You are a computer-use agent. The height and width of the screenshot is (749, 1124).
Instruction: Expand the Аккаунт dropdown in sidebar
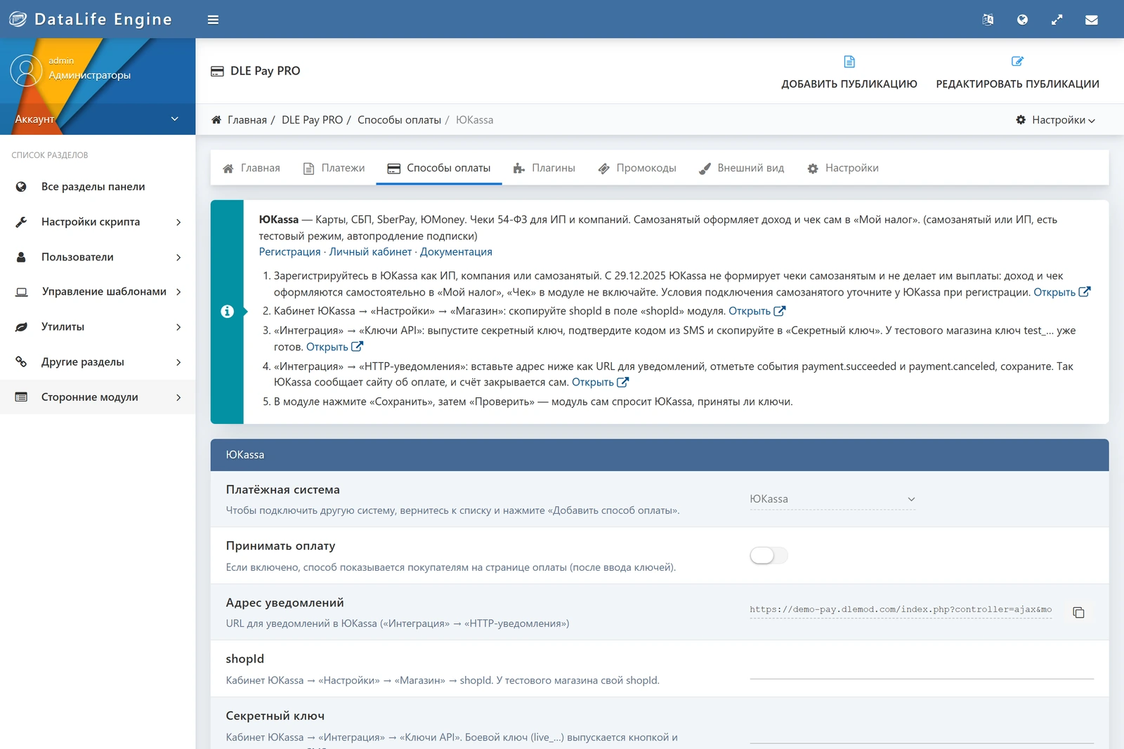coord(98,119)
